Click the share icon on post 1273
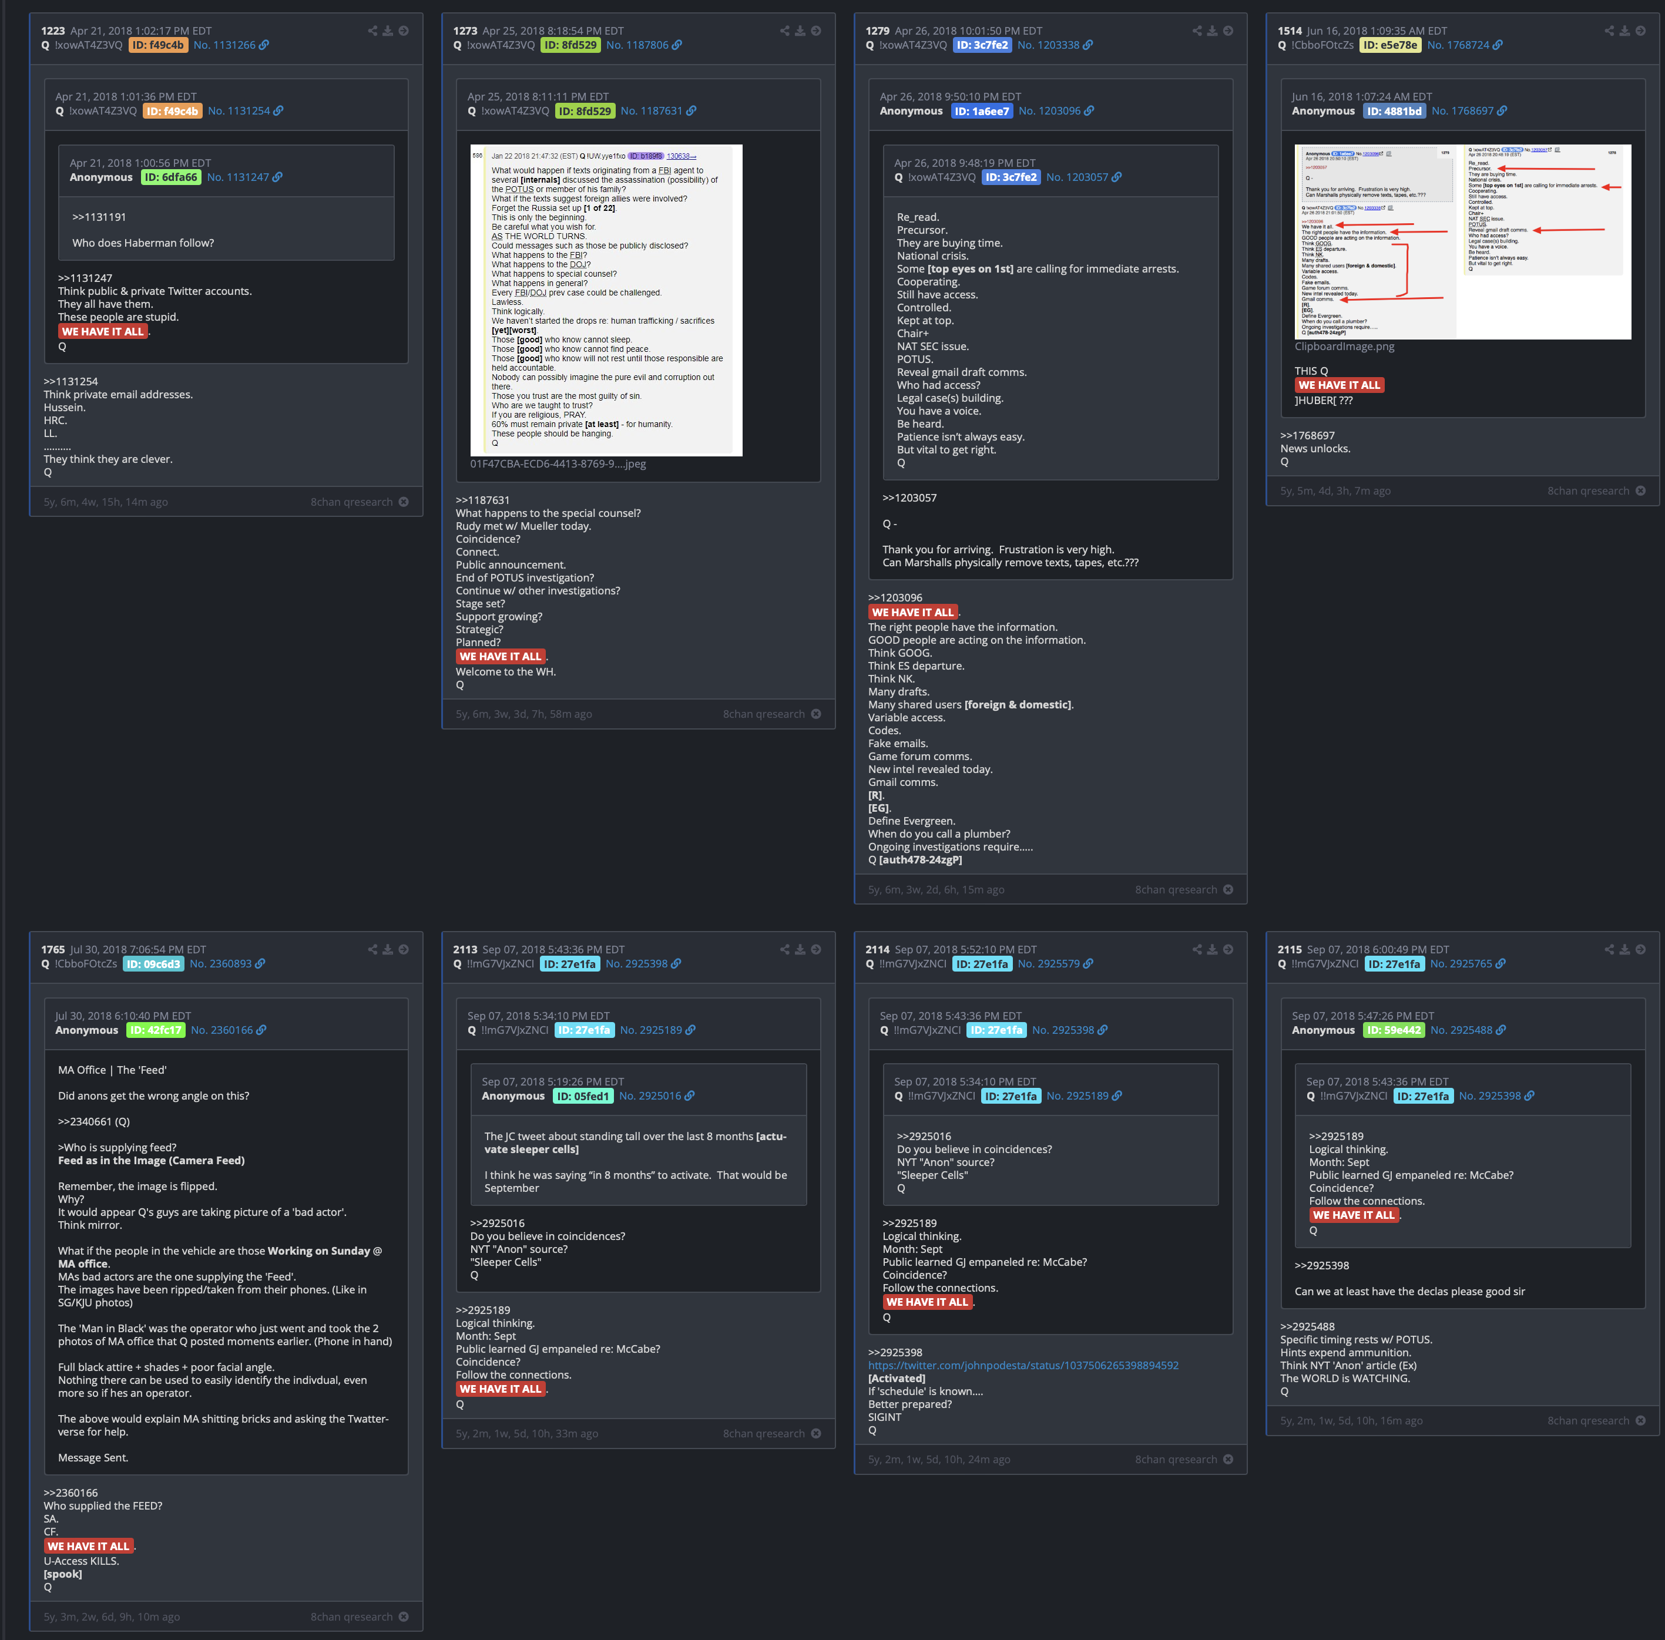 [785, 31]
